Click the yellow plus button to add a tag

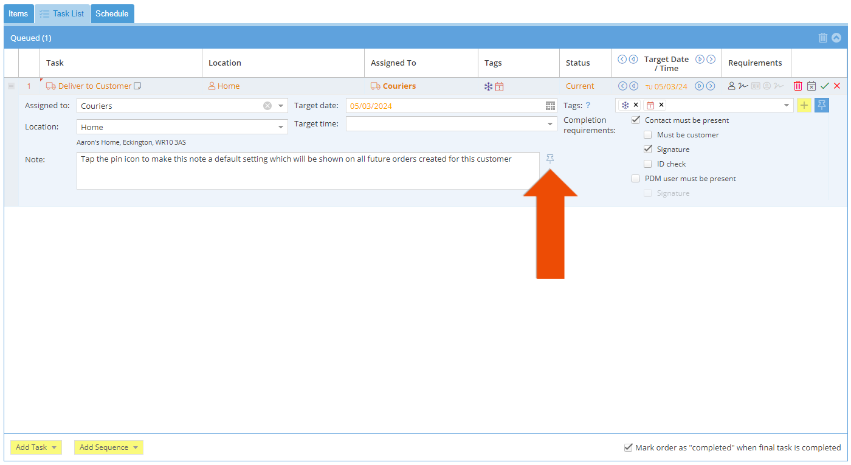(x=804, y=105)
